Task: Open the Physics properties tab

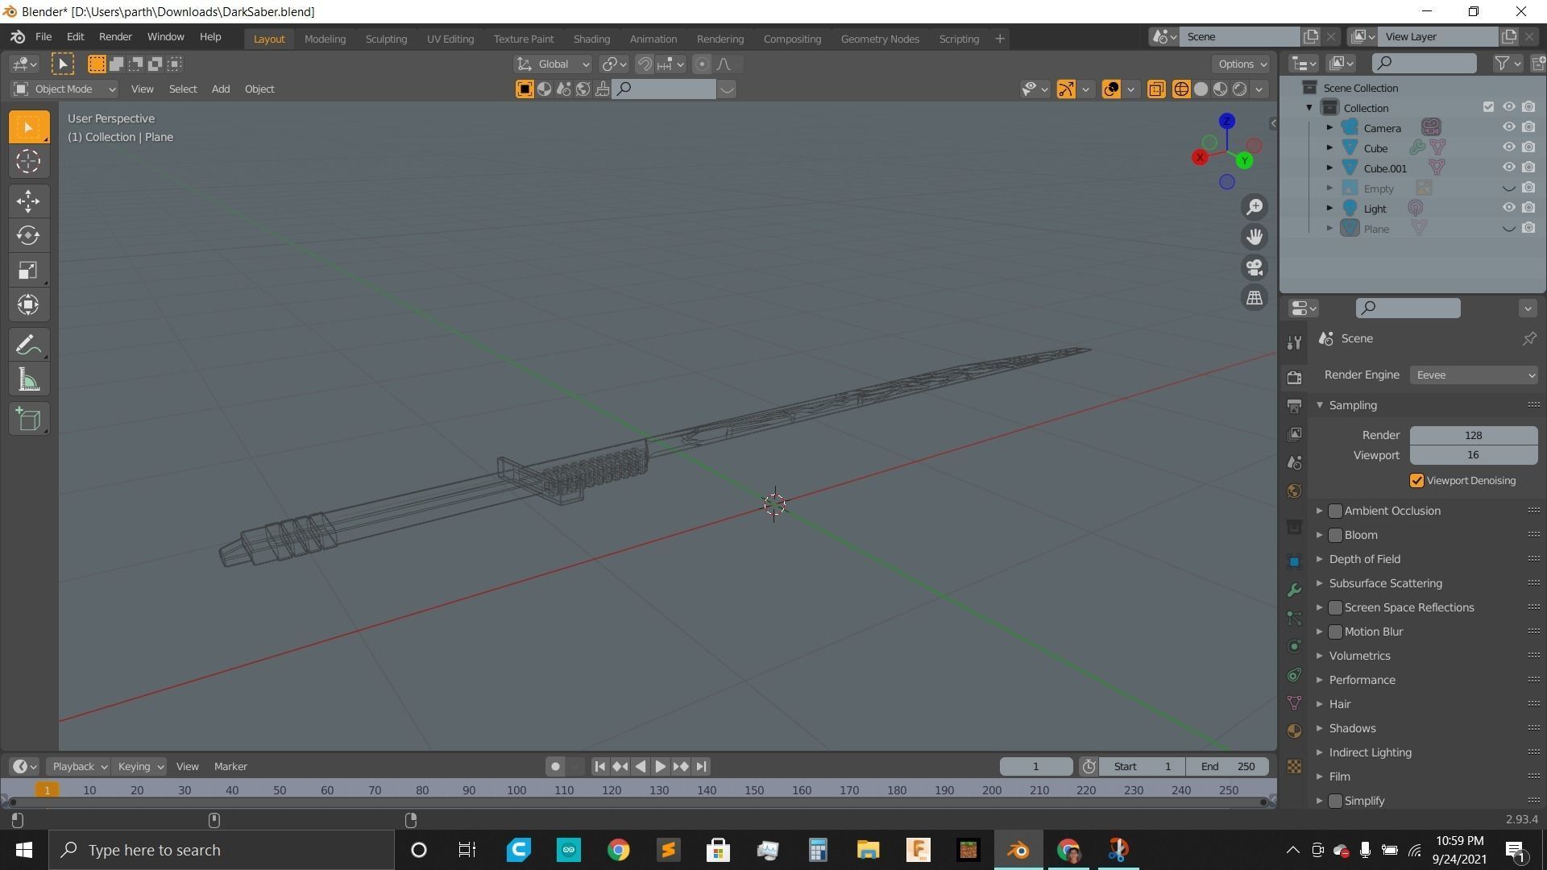Action: [x=1294, y=647]
